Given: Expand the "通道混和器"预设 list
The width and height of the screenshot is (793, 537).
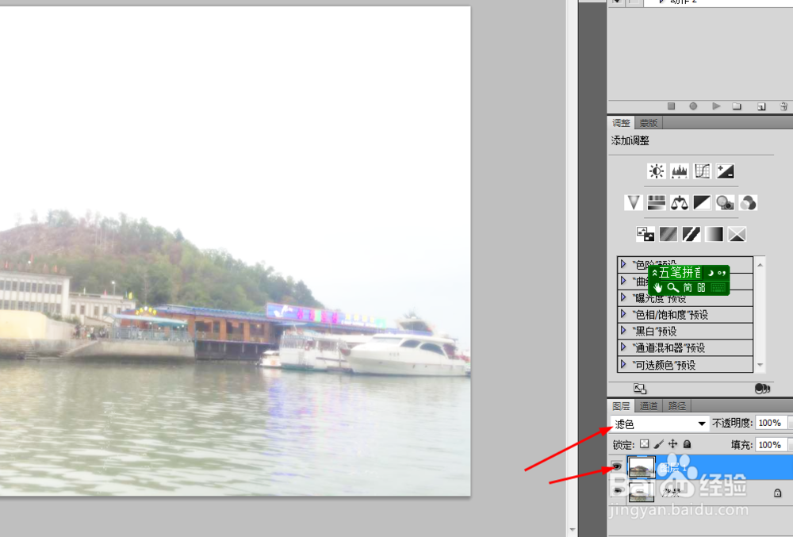Looking at the screenshot, I should pos(623,347).
